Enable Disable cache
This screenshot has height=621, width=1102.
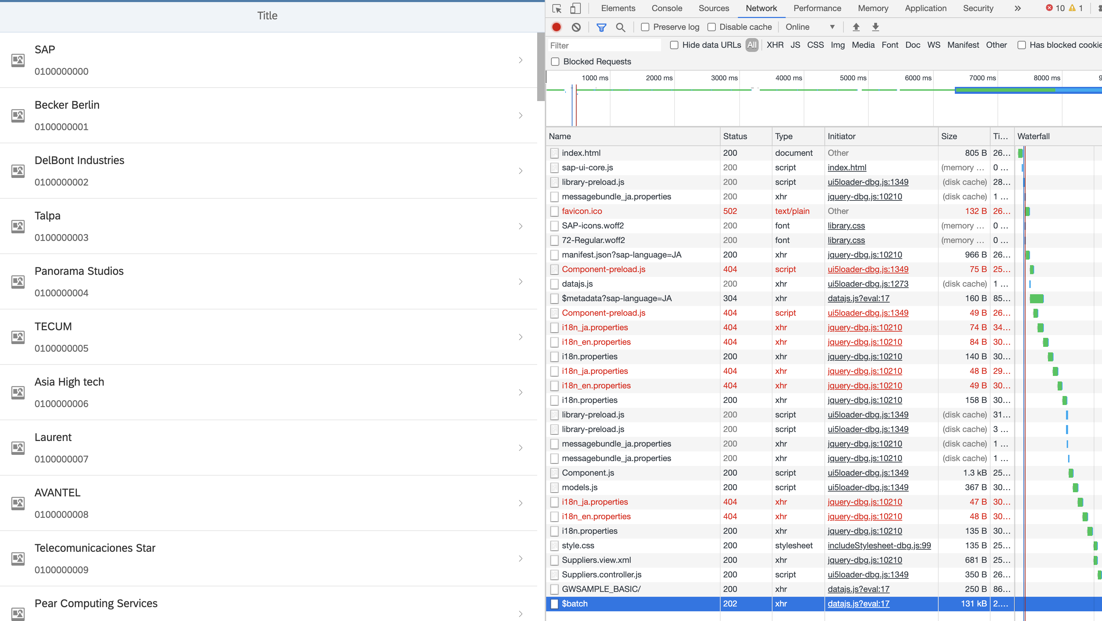712,27
